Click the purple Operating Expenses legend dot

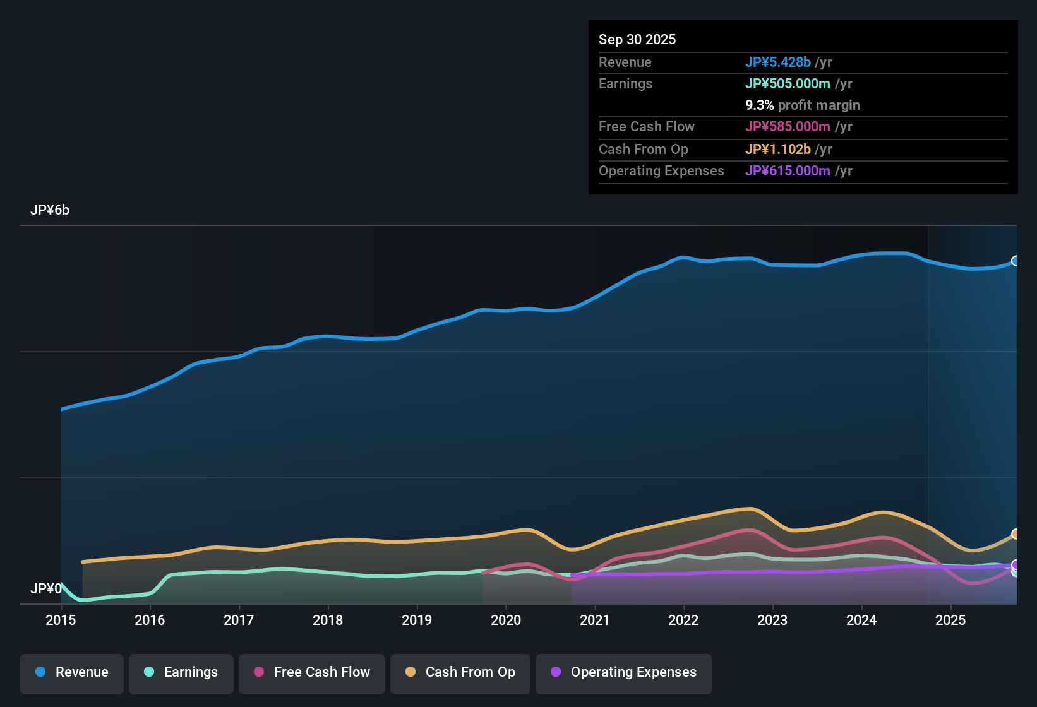pos(556,672)
